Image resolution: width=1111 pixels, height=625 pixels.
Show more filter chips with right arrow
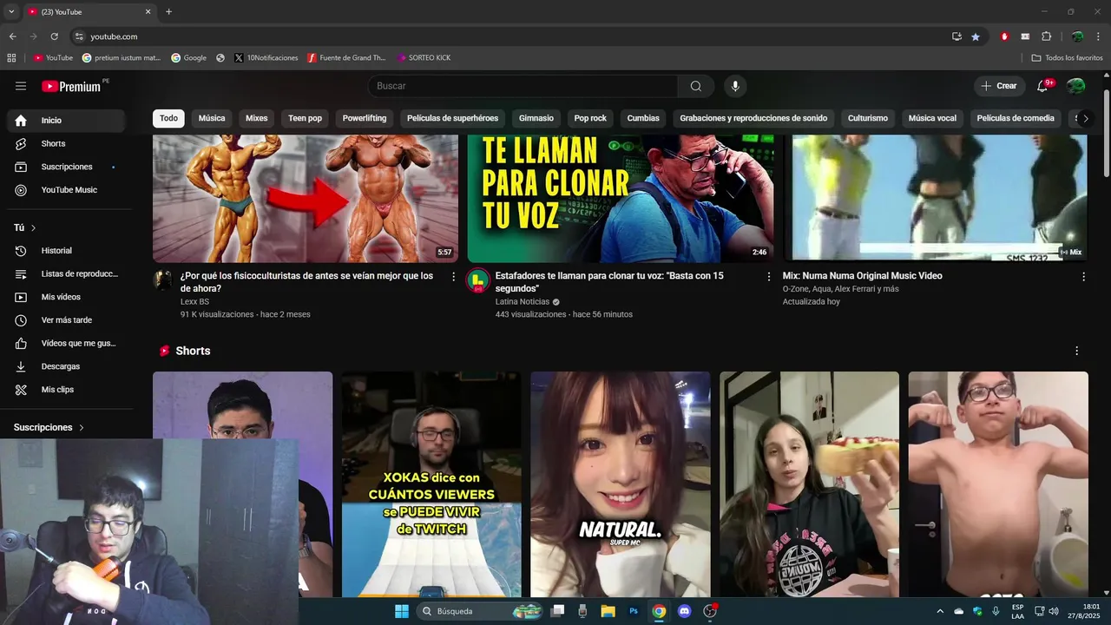(x=1085, y=118)
